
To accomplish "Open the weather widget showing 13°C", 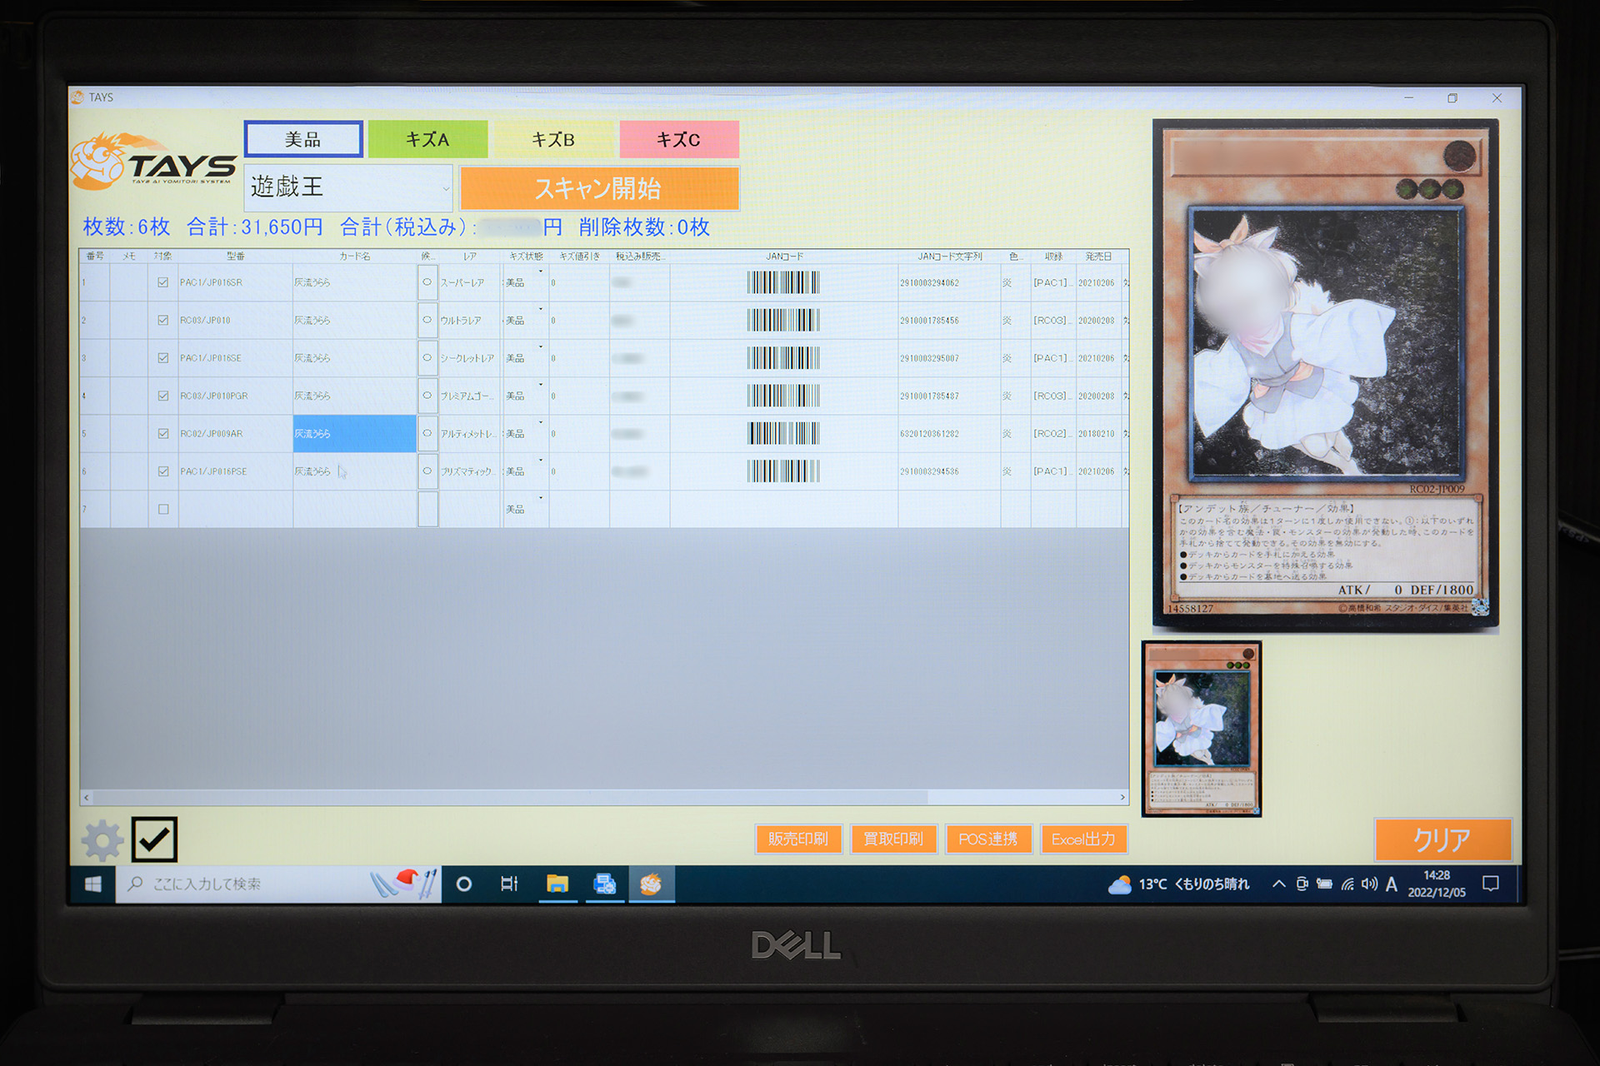I will coord(1178,884).
